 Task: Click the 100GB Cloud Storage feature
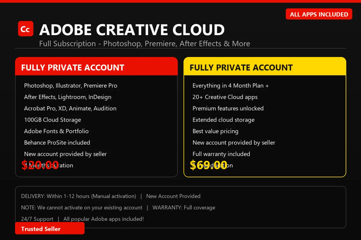(53, 120)
